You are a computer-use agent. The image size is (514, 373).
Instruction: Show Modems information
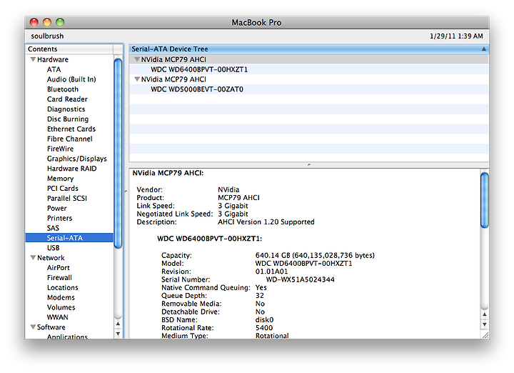61,297
